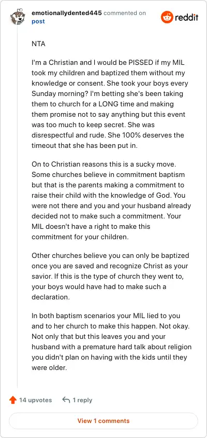Click the orange Reddit Snoo logo
207x438 pixels.
click(x=167, y=17)
